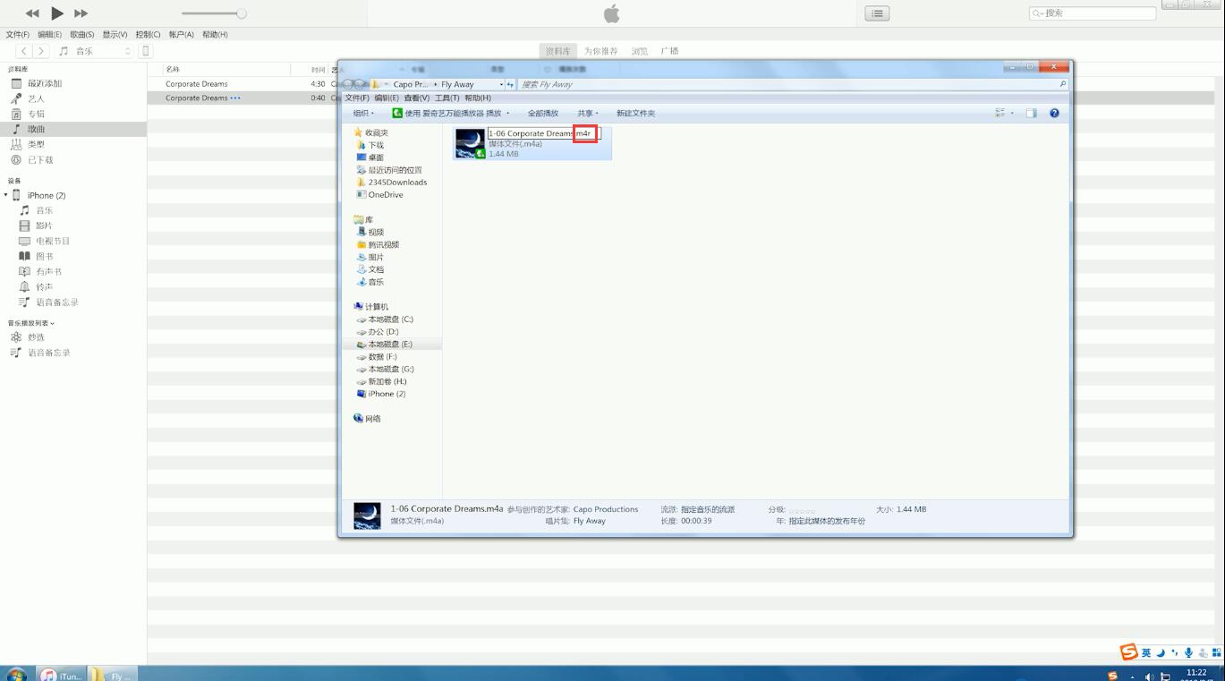Select 网络 in Explorer sidebar
The height and width of the screenshot is (681, 1225).
pyautogui.click(x=372, y=419)
